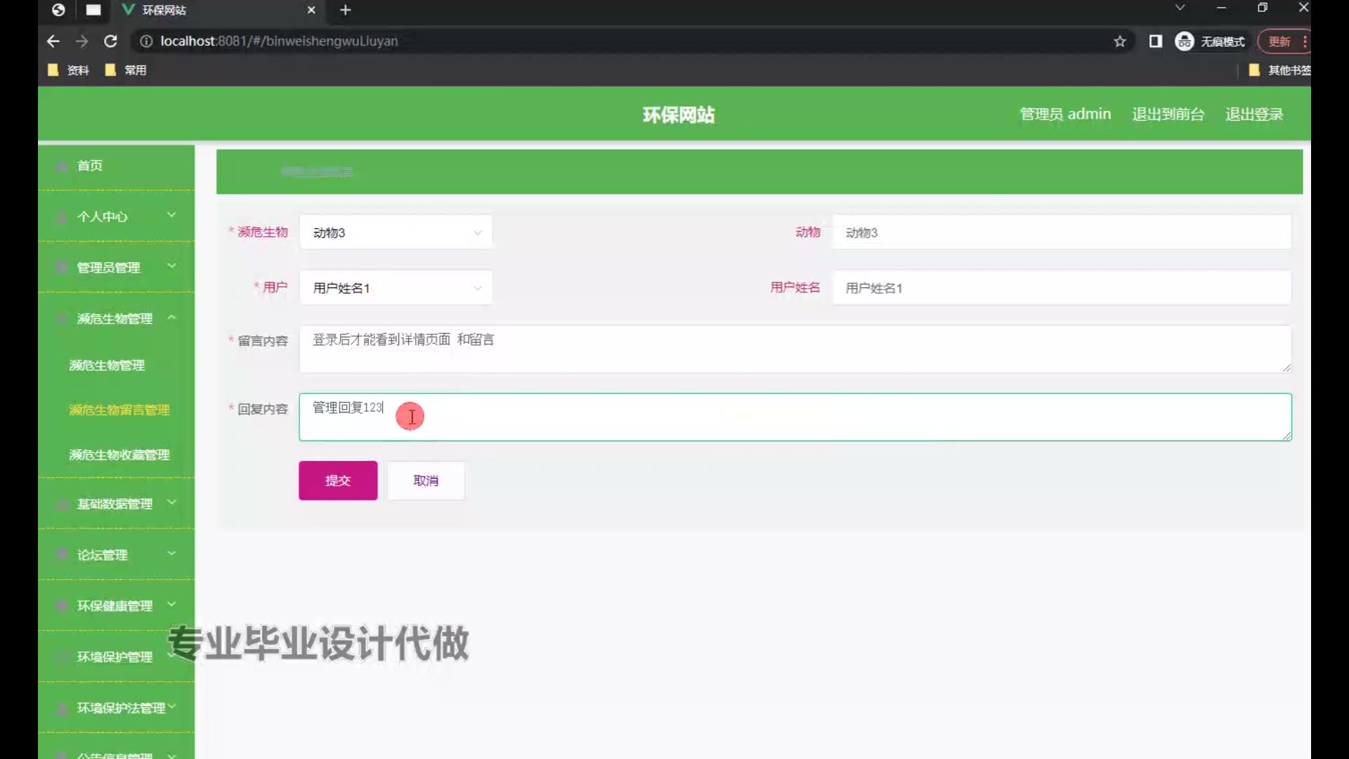The height and width of the screenshot is (759, 1349).
Task: Click the 取消 cancel button
Action: [426, 481]
